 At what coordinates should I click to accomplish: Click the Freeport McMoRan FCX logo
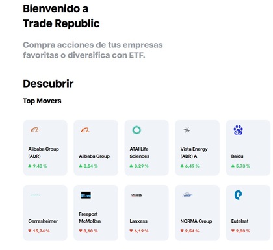pos(86,195)
